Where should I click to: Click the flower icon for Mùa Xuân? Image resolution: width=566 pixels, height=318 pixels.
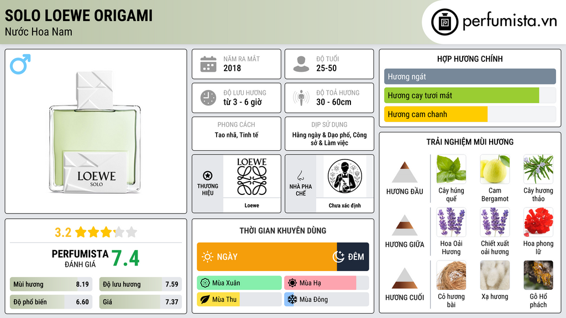205,283
